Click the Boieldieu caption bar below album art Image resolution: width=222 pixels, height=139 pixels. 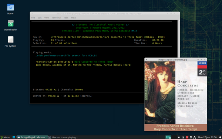pos(175,128)
